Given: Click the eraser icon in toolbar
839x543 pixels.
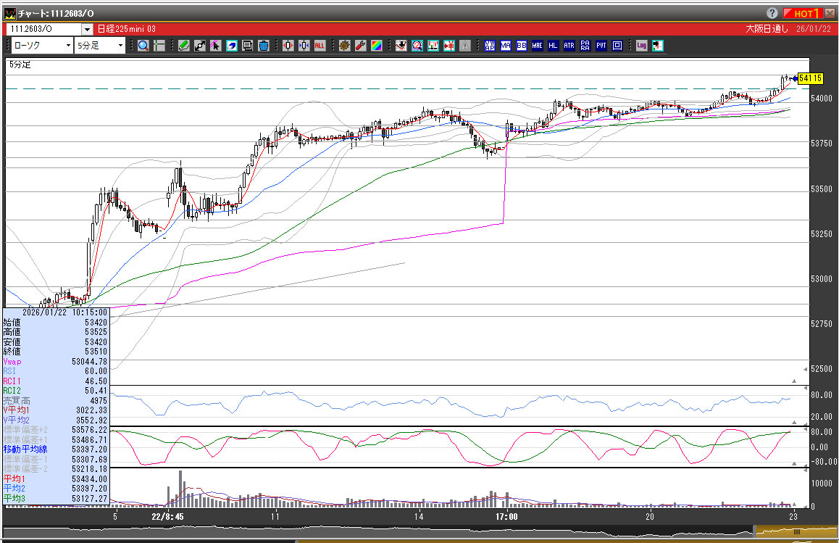Looking at the screenshot, I should coord(231,46).
